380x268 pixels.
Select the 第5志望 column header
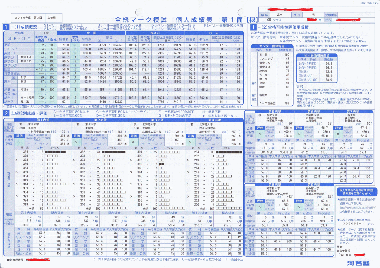[275, 112]
